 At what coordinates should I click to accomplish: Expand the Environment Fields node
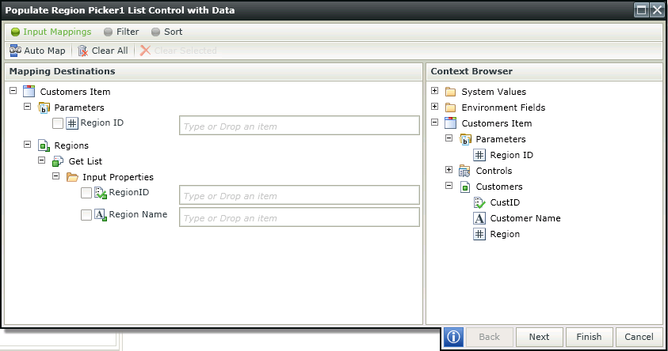pyautogui.click(x=434, y=107)
